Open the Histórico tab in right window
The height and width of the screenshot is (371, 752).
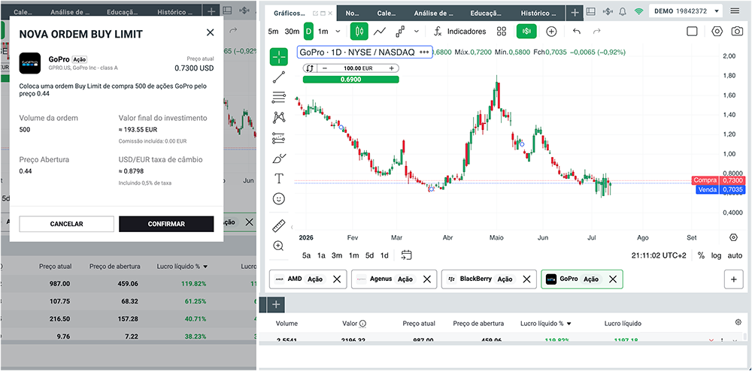pyautogui.click(x=538, y=13)
